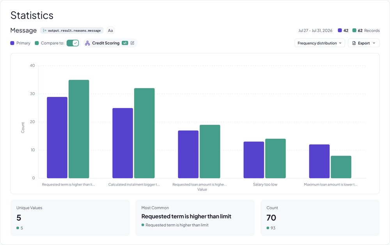Click the Count card value 70
This screenshot has height=245, width=390.
pyautogui.click(x=271, y=218)
